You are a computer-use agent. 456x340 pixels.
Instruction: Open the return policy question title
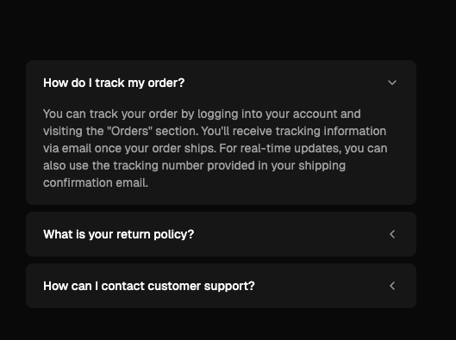[x=118, y=234]
